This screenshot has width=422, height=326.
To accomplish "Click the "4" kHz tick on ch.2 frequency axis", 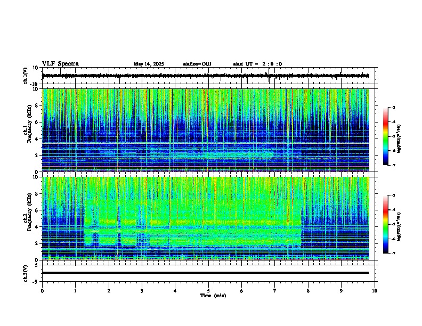I will click(37, 227).
